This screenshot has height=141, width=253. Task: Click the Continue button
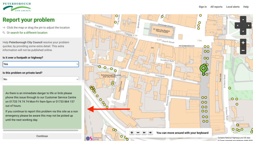coord(42,136)
